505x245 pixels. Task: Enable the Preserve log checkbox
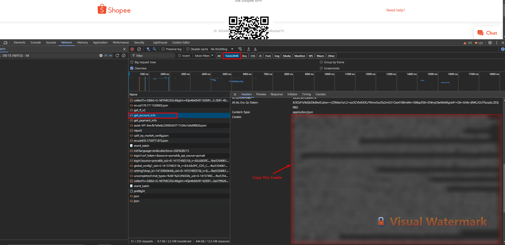pyautogui.click(x=163, y=49)
